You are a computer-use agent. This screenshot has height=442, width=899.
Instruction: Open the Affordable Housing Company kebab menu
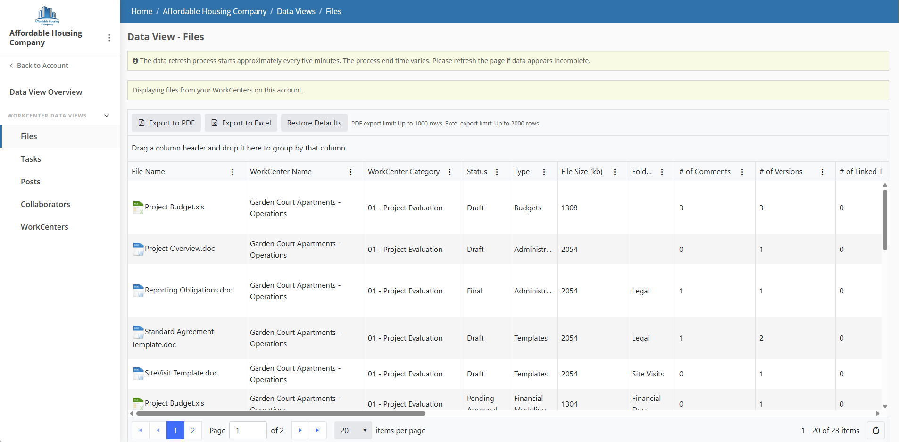109,38
